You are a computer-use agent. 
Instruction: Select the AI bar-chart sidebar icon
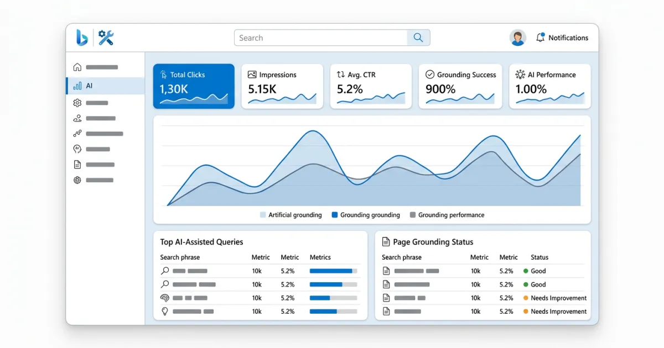click(x=77, y=86)
